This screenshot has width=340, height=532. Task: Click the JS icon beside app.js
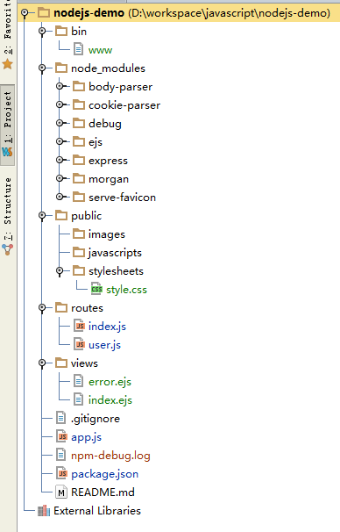pos(61,436)
